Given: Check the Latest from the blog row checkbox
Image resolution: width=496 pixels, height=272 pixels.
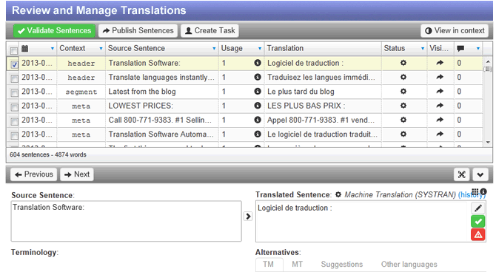Looking at the screenshot, I should [x=14, y=93].
